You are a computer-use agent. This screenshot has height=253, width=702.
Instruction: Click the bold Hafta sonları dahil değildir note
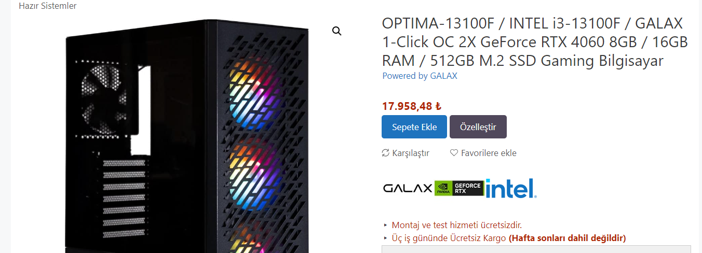(x=567, y=238)
